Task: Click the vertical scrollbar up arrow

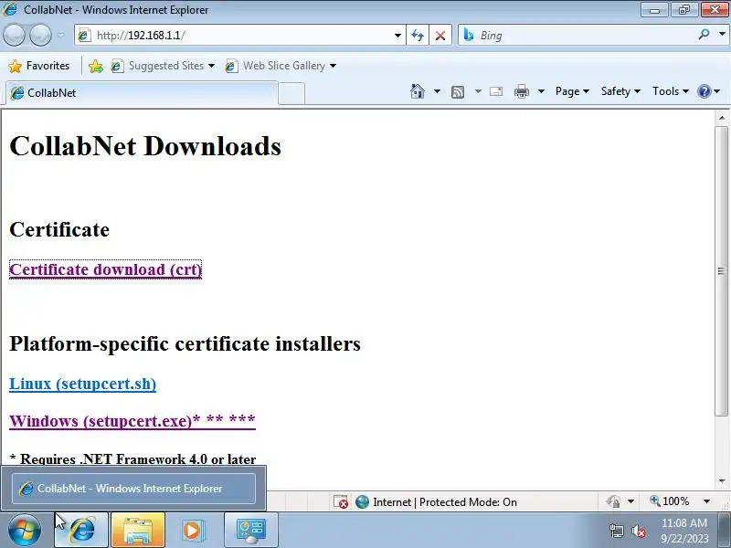Action: click(x=722, y=118)
